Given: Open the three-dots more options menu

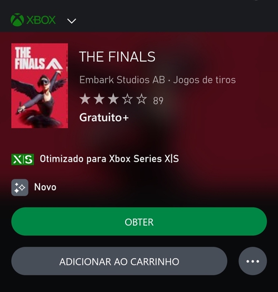Looking at the screenshot, I should 252,261.
